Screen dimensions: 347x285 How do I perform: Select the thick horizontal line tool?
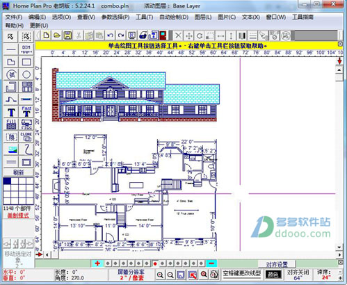point(26,99)
